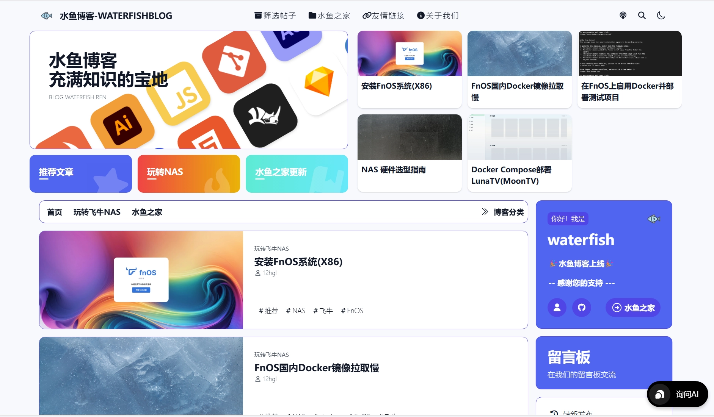Click the author 12hgl under FnOS国内Docker镜像拉取慢
714x417 pixels.
point(266,379)
